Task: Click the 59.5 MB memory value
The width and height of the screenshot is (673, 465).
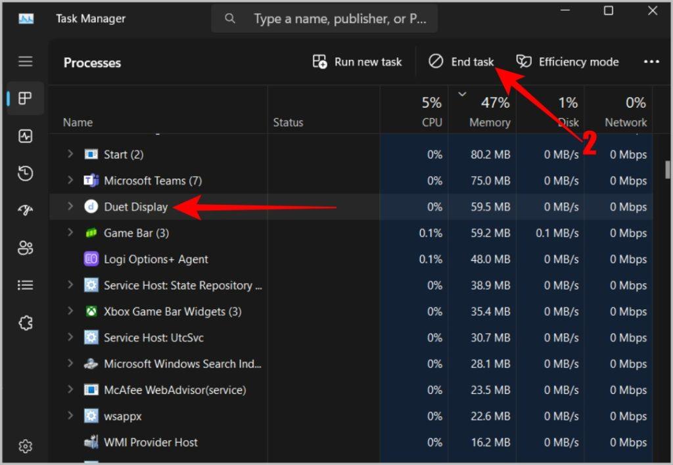Action: pyautogui.click(x=490, y=207)
